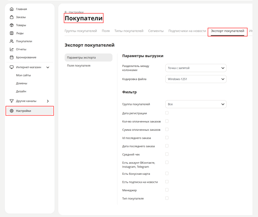
Task: Open Лиды in sidebar
Action: point(20,33)
